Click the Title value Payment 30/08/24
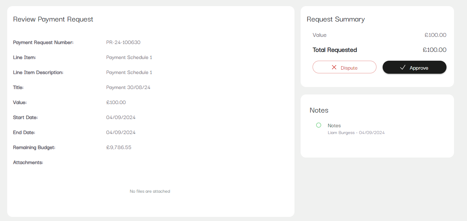467x221 pixels. click(128, 87)
